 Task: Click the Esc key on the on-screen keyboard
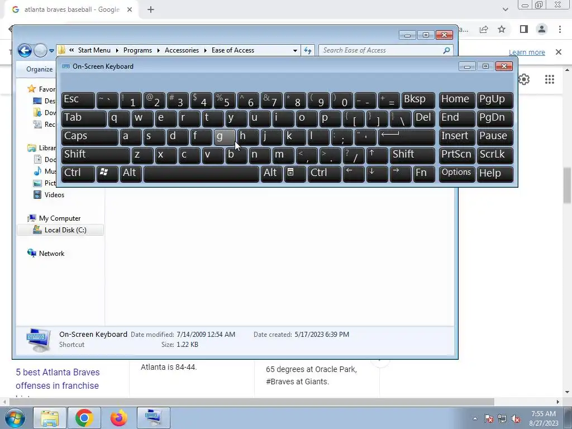coord(78,100)
